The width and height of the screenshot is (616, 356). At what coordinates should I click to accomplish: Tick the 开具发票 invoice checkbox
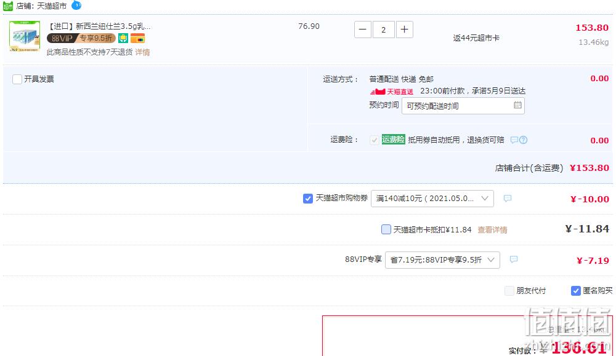point(17,79)
